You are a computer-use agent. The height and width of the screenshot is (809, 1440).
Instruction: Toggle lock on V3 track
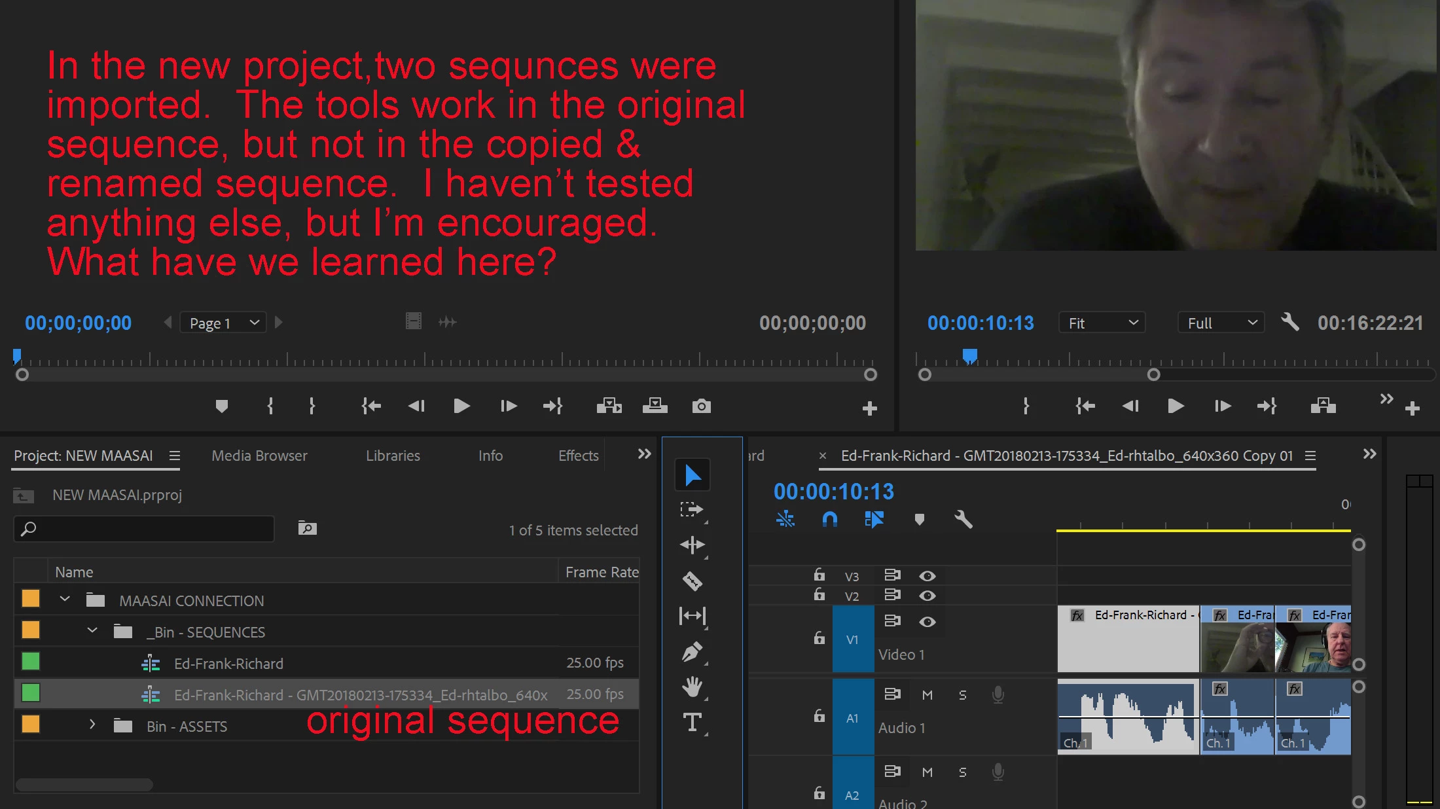819,575
